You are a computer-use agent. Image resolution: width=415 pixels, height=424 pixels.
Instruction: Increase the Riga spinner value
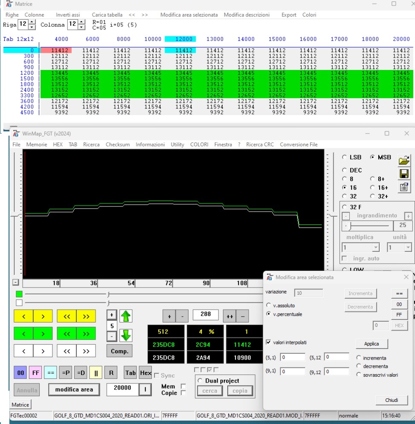coord(32,22)
